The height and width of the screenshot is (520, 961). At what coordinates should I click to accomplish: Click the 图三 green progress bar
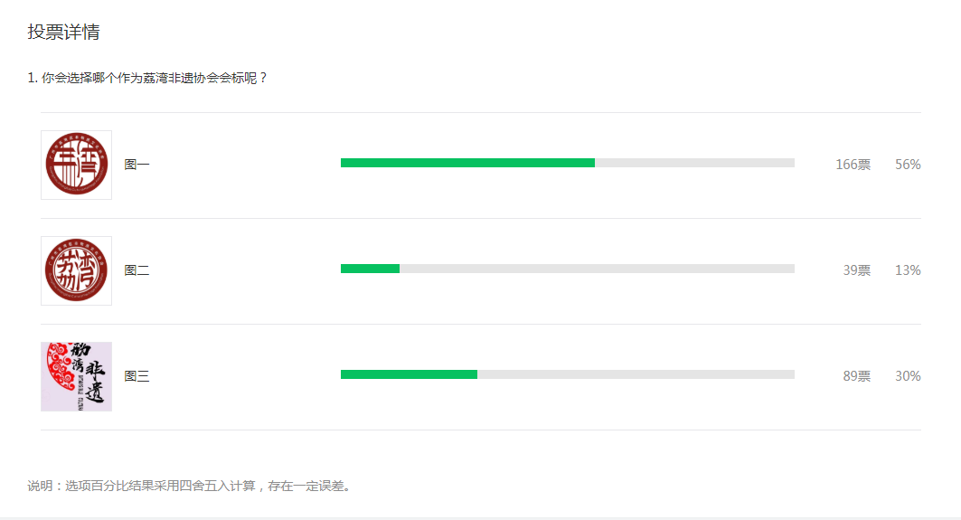pyautogui.click(x=409, y=374)
